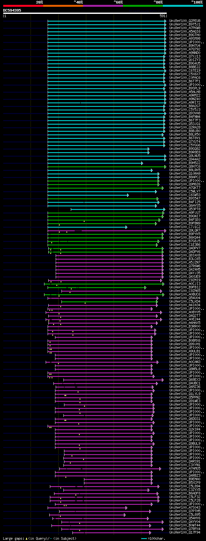This screenshot has height=541, width=206.
Task: Select the UniRef100_C5LKD4 label
Action: click(x=185, y=301)
